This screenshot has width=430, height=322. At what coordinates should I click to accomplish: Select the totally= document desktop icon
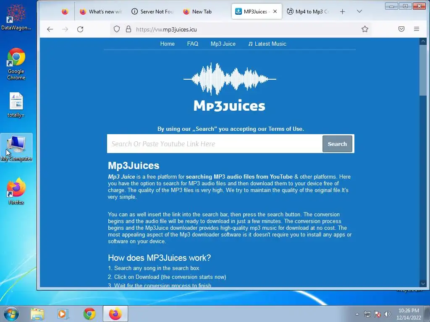[x=16, y=105]
